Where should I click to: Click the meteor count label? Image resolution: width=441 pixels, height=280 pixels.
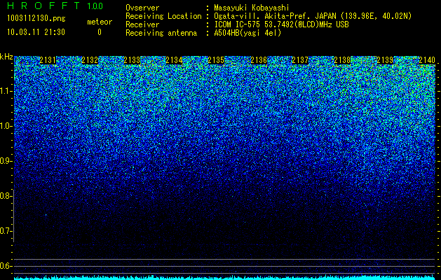[x=100, y=22]
